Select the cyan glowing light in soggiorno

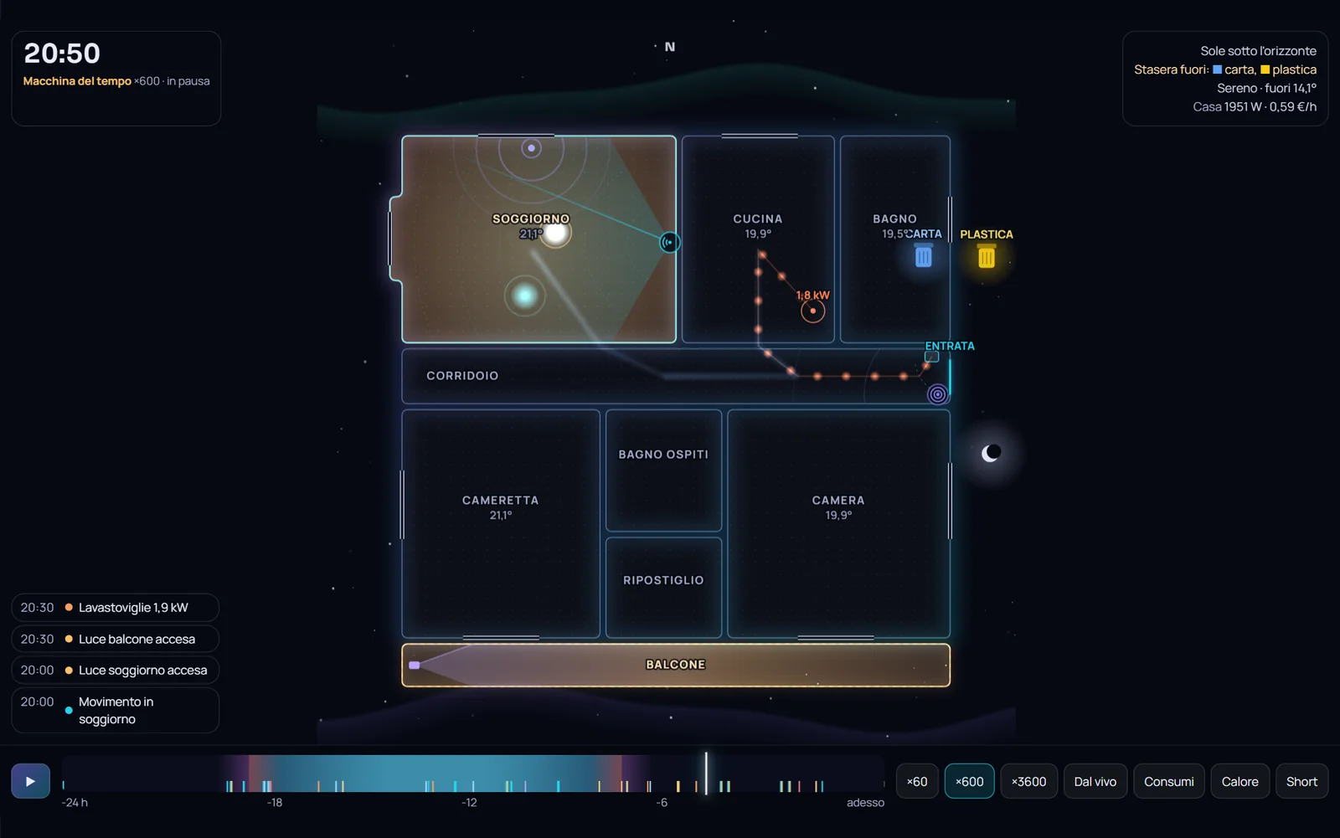525,295
